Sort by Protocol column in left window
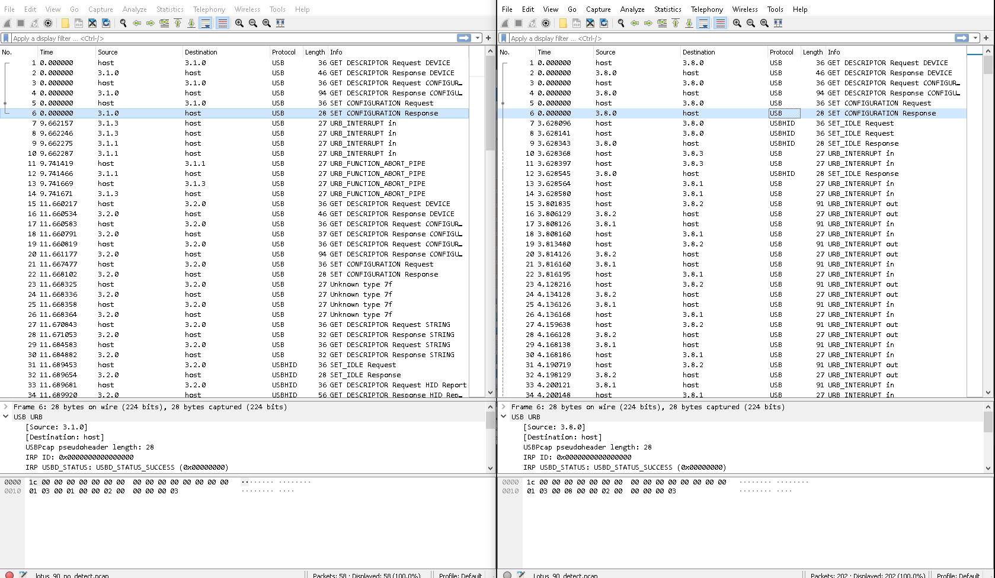Viewport: 995px width, 578px height. pos(284,52)
